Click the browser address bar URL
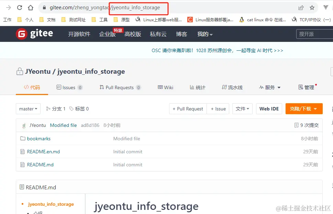 (105, 8)
